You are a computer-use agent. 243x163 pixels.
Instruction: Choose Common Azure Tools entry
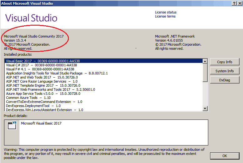(28, 98)
